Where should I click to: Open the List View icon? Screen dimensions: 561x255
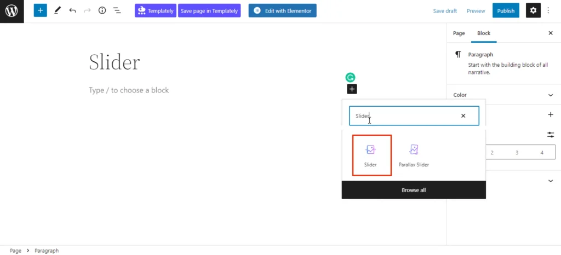[x=117, y=11]
